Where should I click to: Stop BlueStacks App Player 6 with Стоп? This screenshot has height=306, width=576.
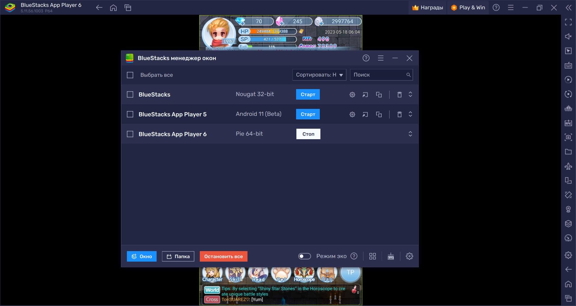308,134
